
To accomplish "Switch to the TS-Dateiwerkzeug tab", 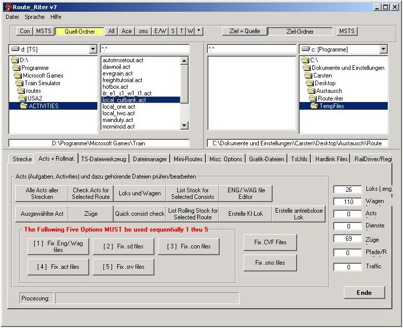I will (x=103, y=159).
